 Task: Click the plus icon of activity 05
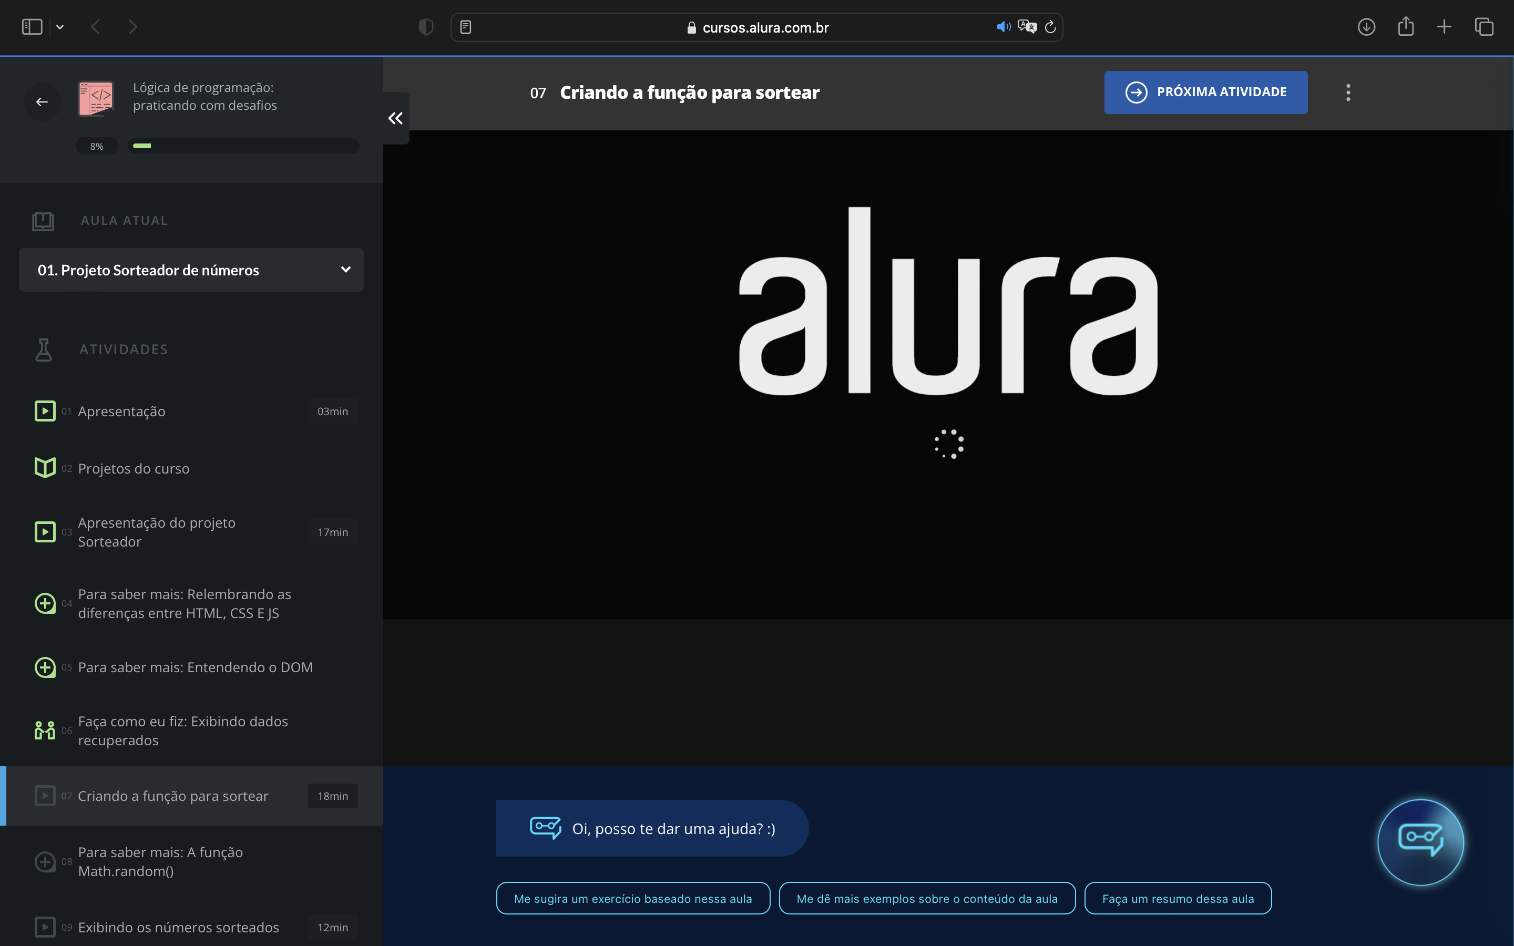(44, 667)
